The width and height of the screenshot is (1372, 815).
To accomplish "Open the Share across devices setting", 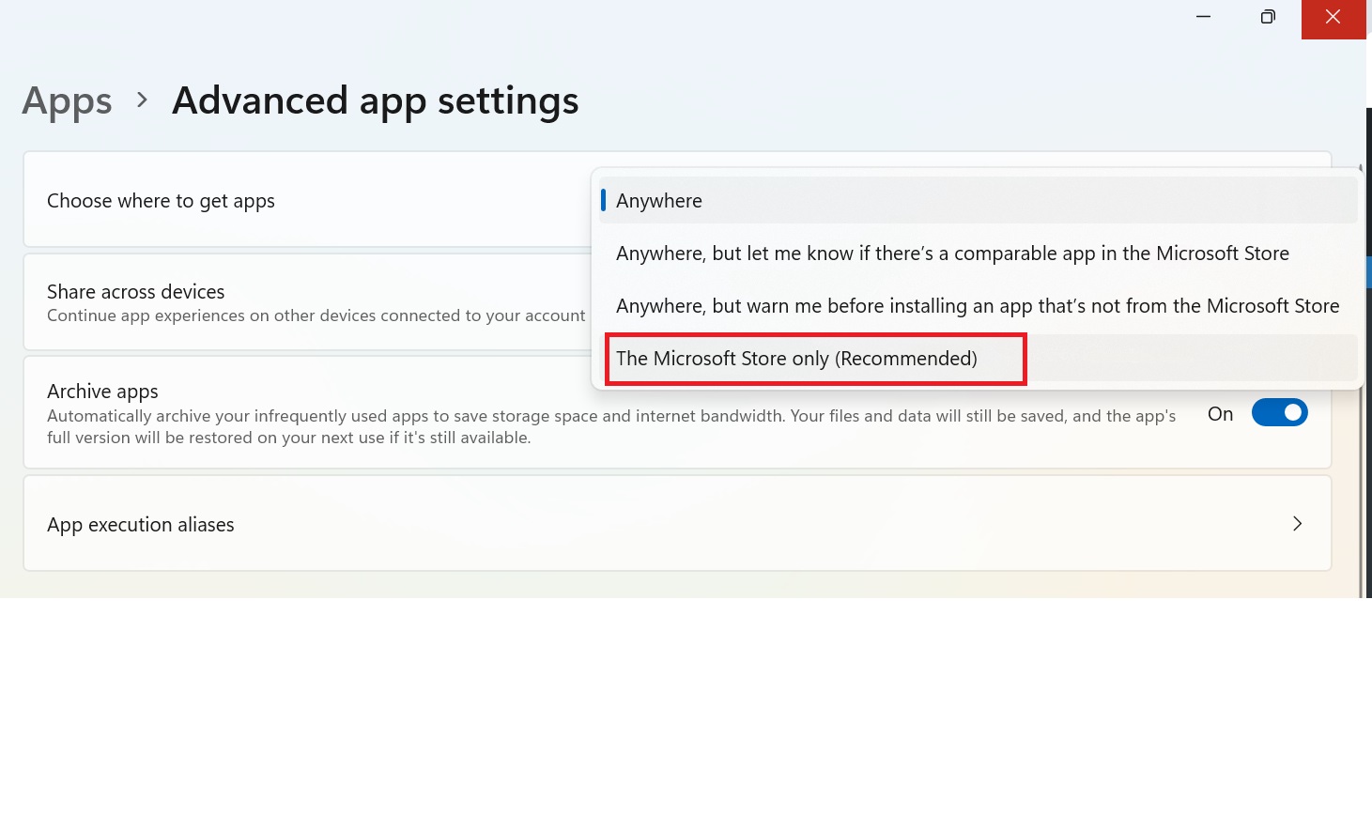I will tap(136, 292).
